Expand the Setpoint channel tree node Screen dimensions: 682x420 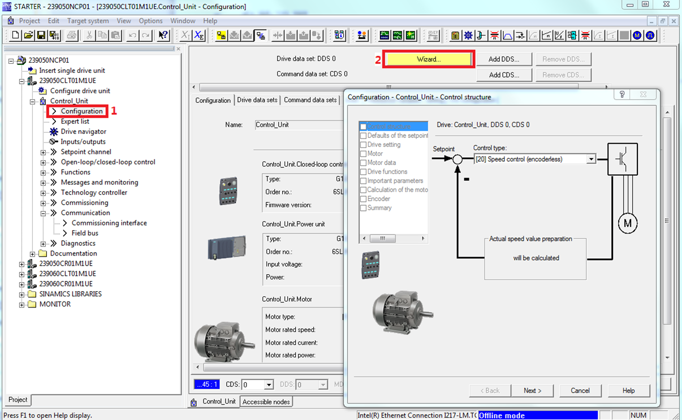[44, 152]
